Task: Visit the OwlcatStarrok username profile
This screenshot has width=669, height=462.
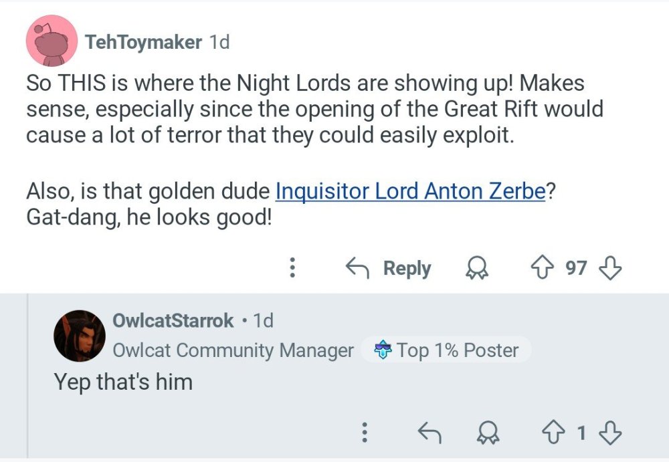Action: tap(173, 321)
